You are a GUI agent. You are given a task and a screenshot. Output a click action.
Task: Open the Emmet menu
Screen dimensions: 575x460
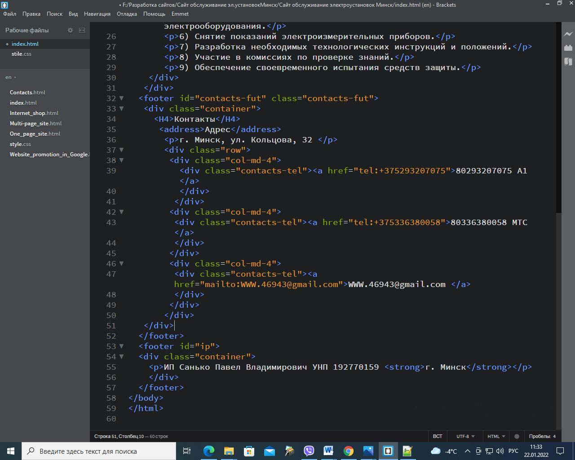click(180, 14)
